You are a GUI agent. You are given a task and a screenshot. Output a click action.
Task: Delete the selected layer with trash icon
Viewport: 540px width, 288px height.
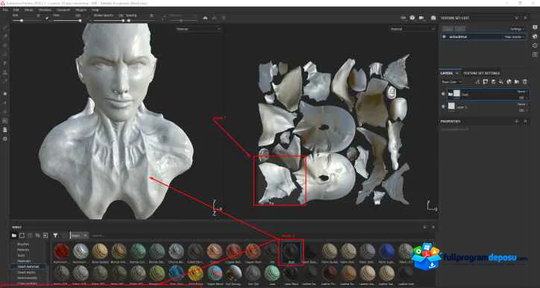pos(524,81)
